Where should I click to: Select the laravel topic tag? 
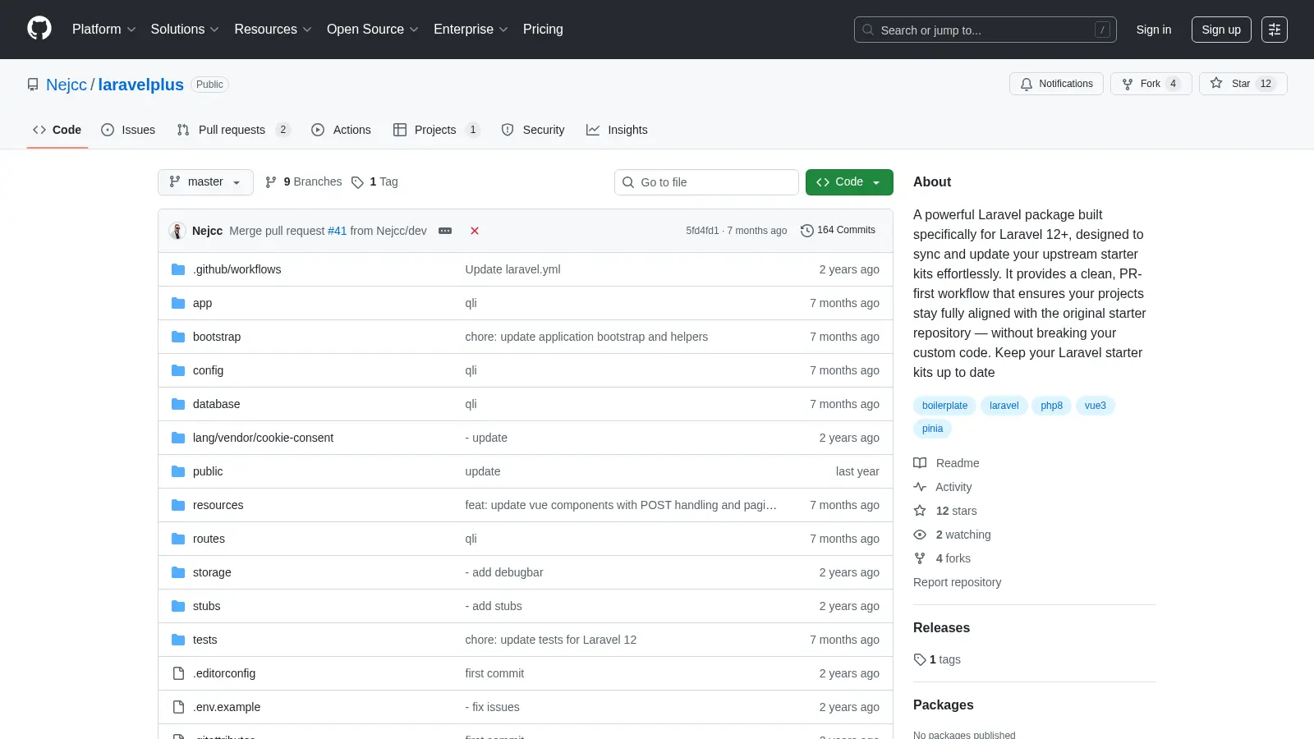point(1004,406)
